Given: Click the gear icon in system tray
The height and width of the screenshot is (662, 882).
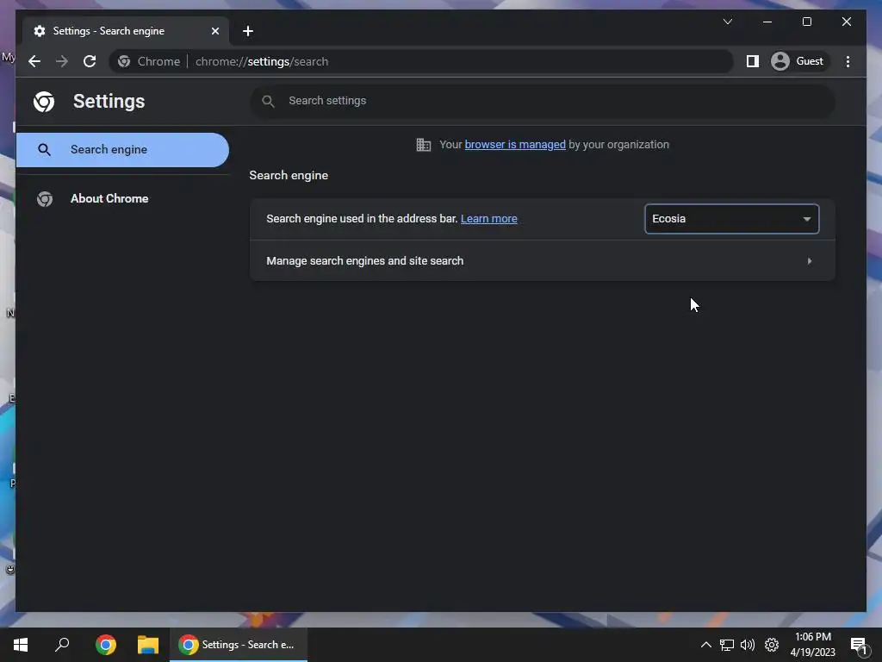Looking at the screenshot, I should click(x=772, y=645).
